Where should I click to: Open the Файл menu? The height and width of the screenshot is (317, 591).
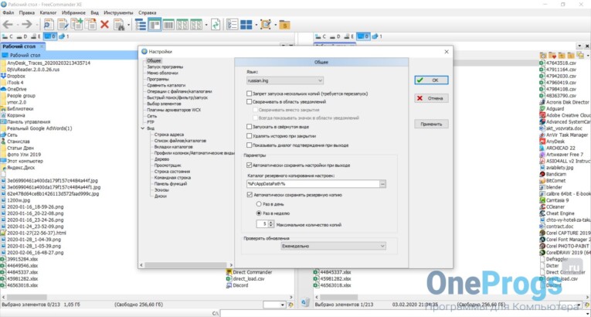click(x=8, y=13)
